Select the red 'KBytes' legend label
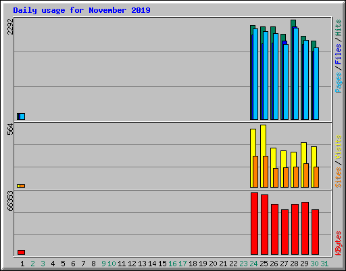The width and height of the screenshot is (346, 271). point(339,243)
